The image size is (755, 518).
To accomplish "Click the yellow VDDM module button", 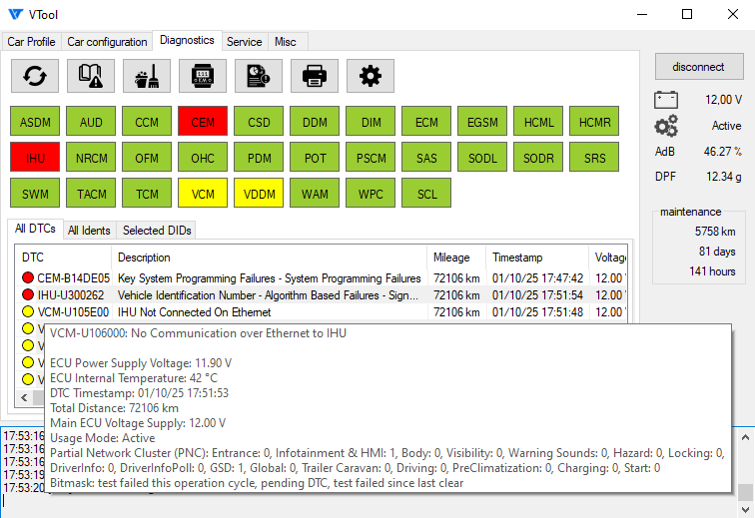I will (x=259, y=193).
